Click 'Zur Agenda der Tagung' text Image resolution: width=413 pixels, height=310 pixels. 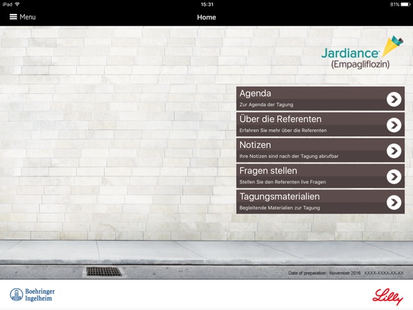click(266, 105)
